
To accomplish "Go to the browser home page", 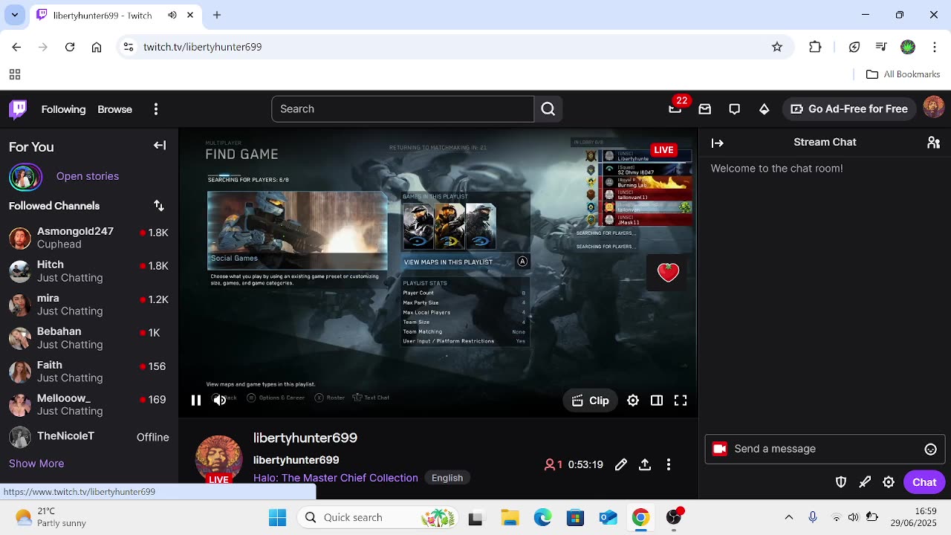I will (97, 47).
